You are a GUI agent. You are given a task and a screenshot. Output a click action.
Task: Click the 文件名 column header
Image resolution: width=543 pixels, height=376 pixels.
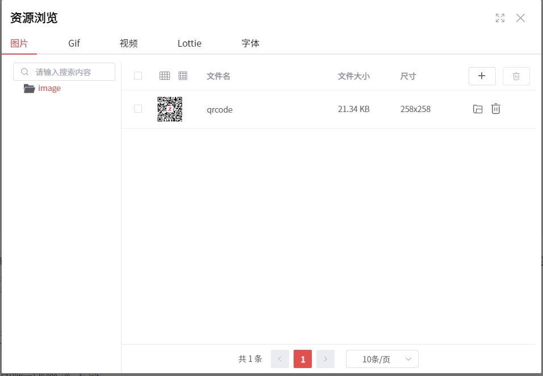pos(218,76)
